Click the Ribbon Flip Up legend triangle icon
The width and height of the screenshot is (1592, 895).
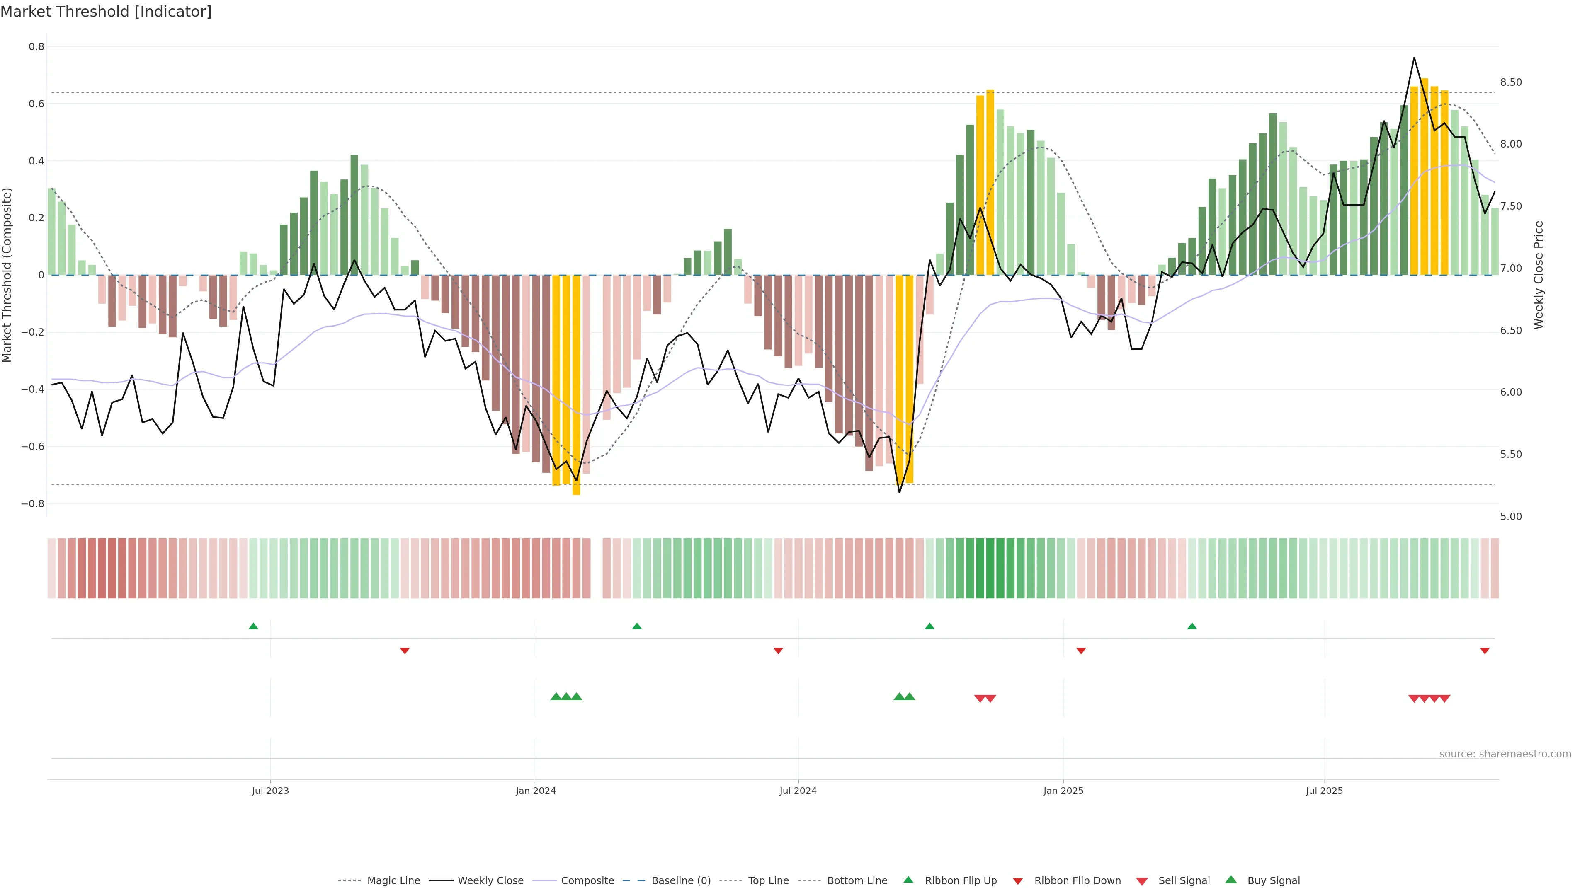908,880
